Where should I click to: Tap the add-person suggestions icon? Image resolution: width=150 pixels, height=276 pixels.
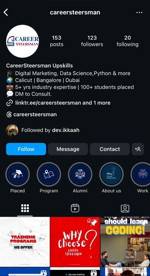[x=138, y=149]
